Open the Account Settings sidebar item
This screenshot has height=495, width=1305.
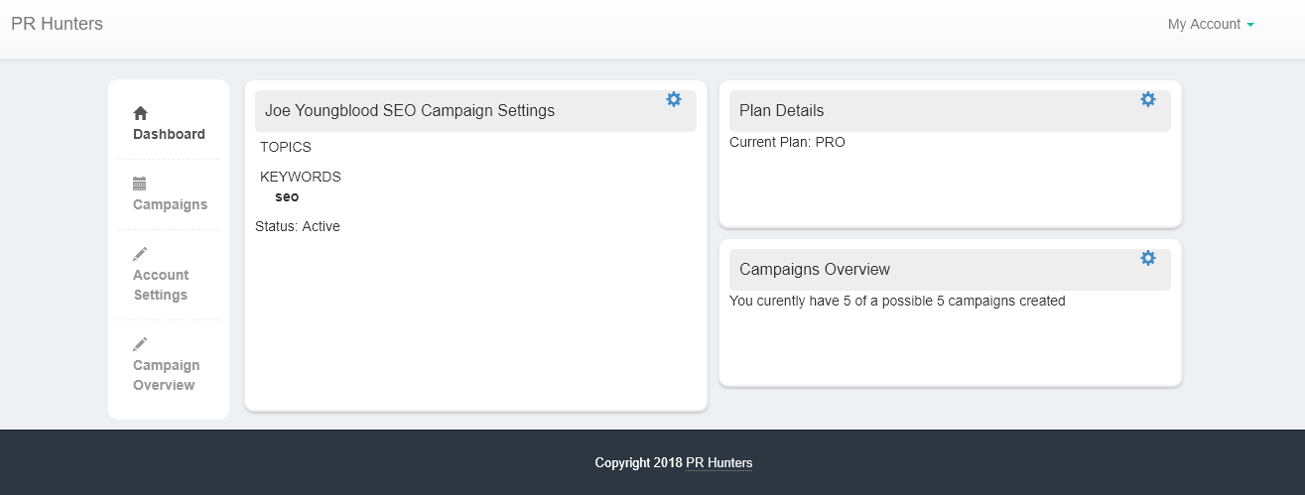[x=160, y=285]
